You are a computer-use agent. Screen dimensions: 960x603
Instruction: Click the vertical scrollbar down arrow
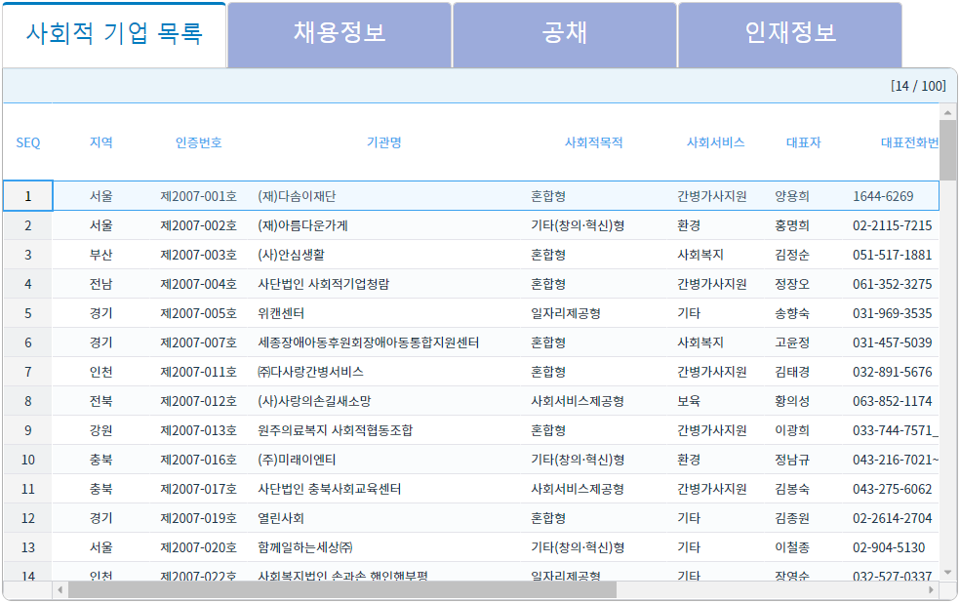pyautogui.click(x=947, y=572)
